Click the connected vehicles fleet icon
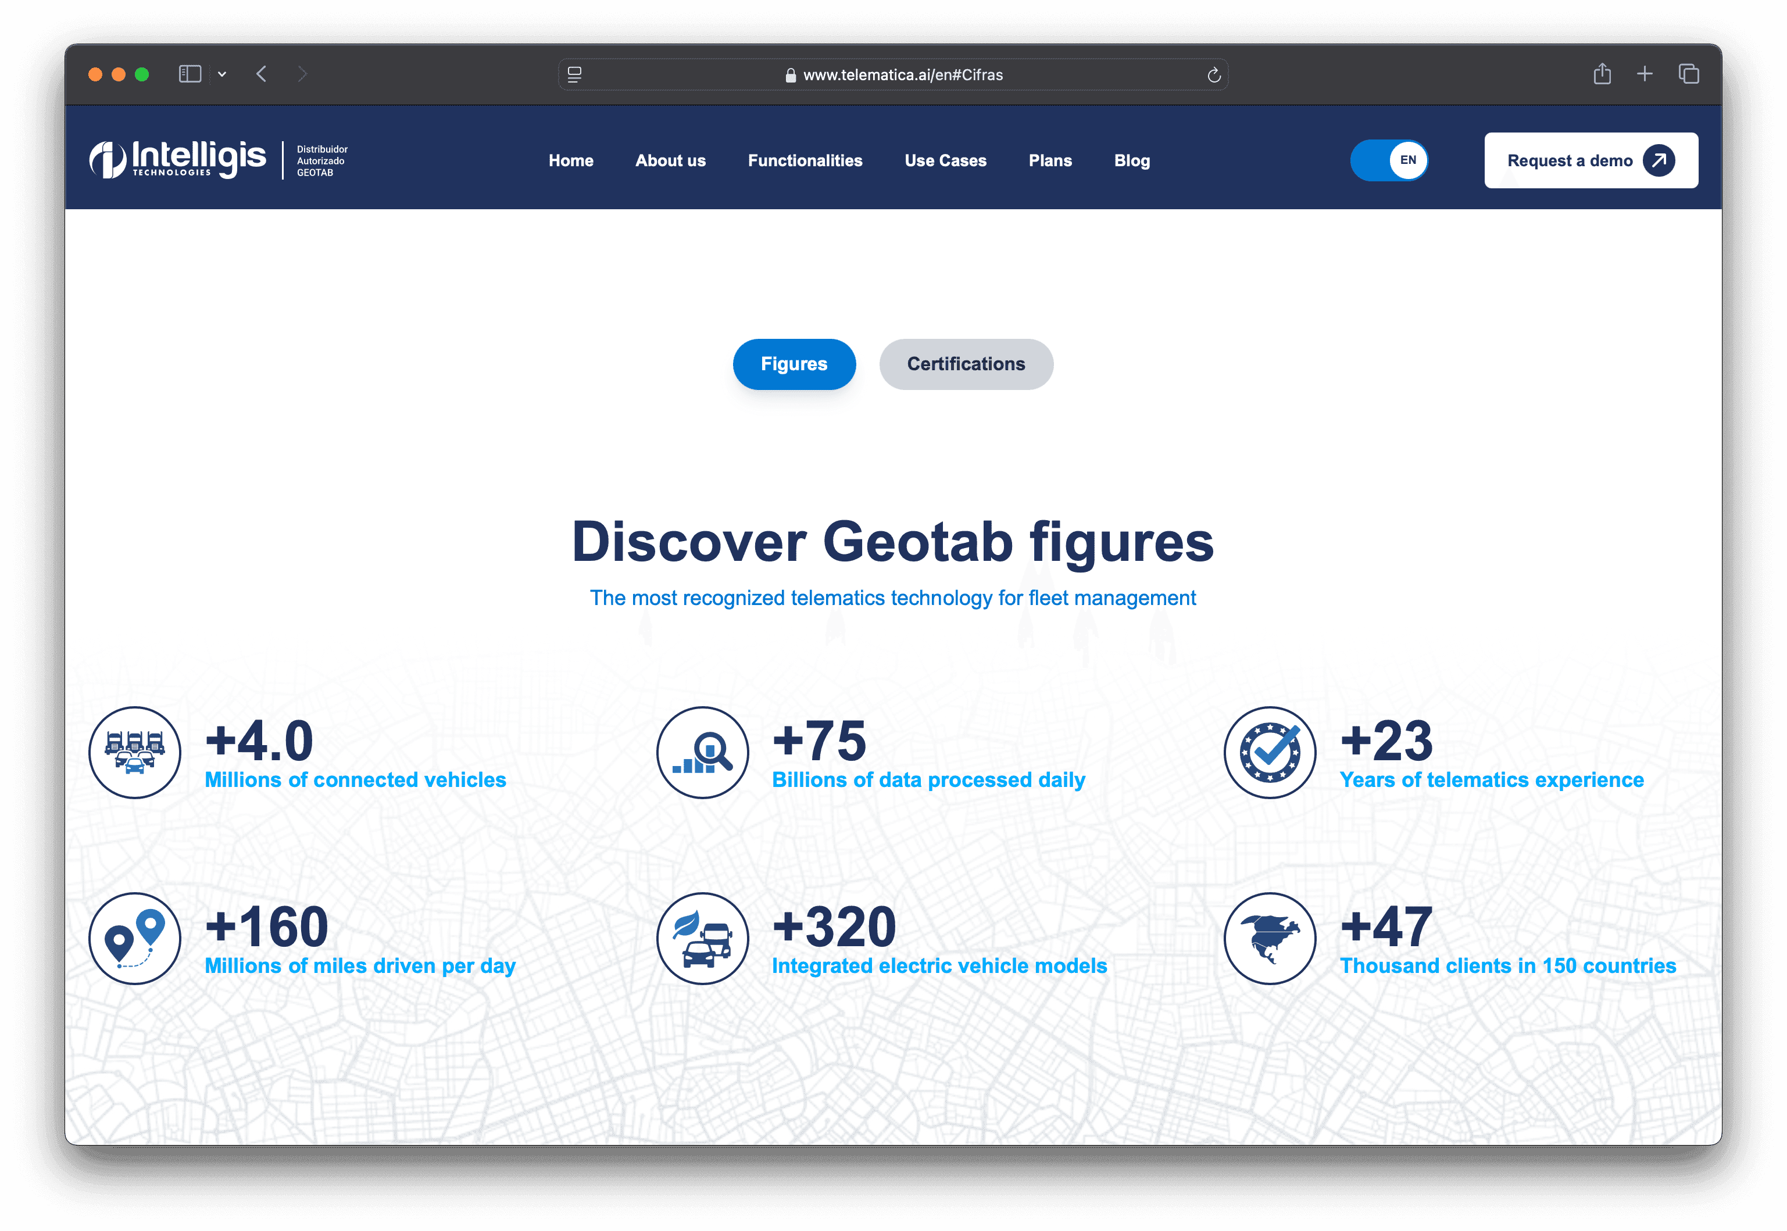The image size is (1787, 1231). pos(135,752)
